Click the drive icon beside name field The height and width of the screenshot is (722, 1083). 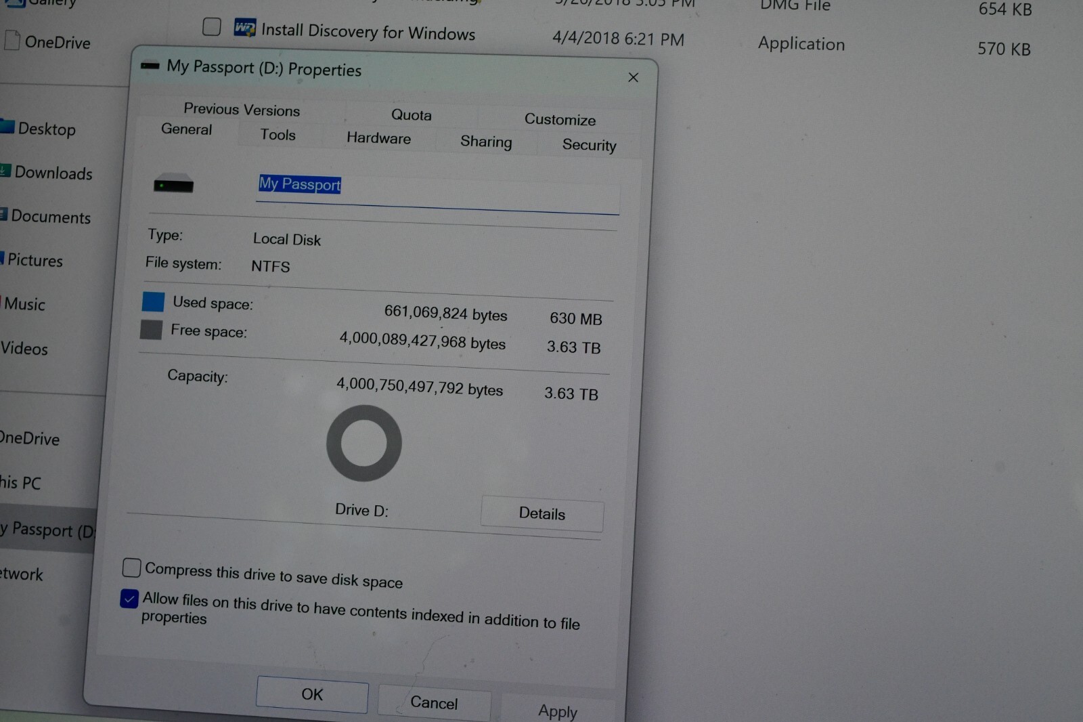(x=173, y=184)
